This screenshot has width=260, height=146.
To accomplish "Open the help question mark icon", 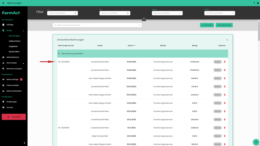I will (254, 3).
